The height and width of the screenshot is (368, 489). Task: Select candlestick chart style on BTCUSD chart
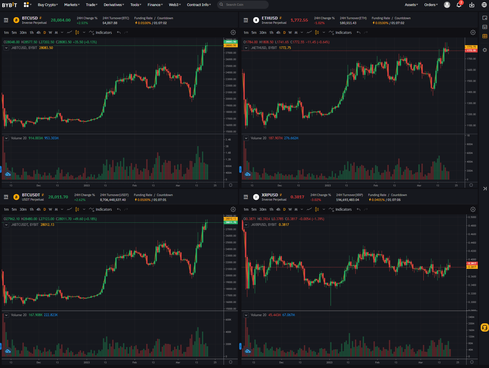click(x=77, y=32)
